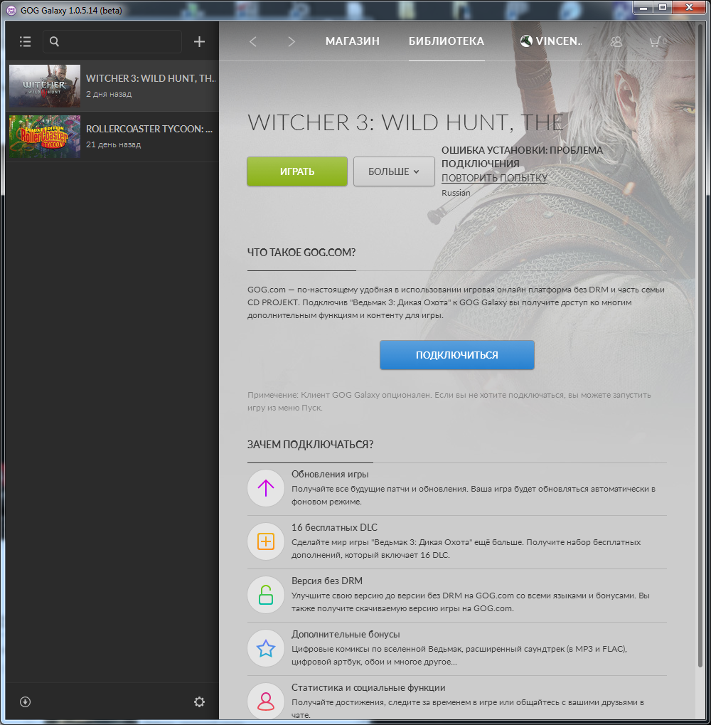711x725 pixels.
Task: Click the Версия без DRM title
Action: [x=327, y=581]
